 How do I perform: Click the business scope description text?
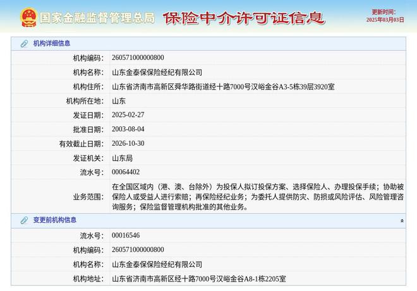(x=258, y=197)
